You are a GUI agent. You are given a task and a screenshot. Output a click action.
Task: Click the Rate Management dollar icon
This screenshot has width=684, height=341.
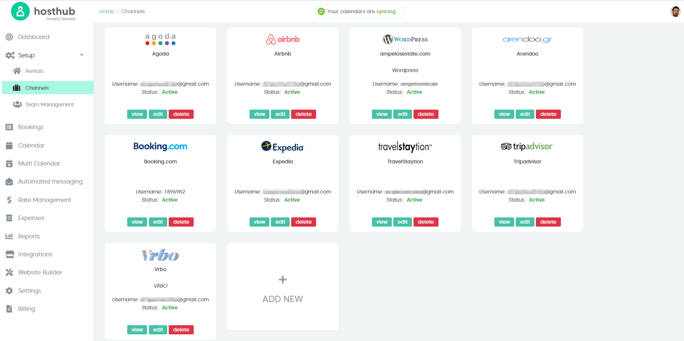click(9, 200)
